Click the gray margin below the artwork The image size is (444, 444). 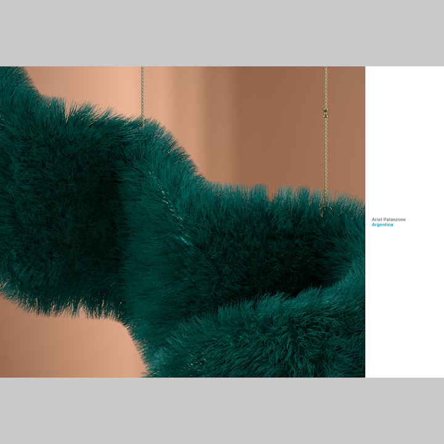222,410
